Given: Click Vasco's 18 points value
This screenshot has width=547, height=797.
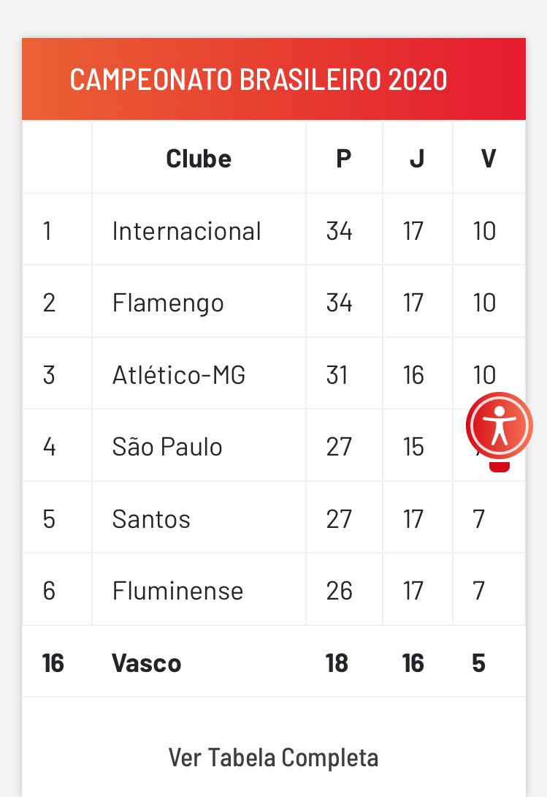Looking at the screenshot, I should 337,663.
